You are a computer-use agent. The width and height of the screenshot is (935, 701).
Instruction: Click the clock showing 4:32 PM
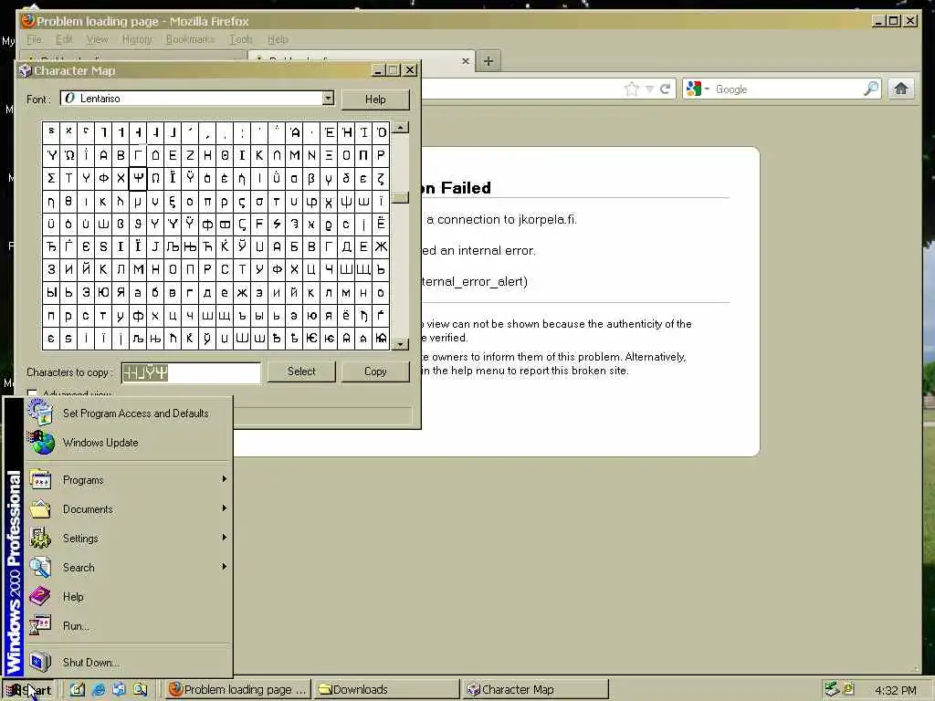[x=895, y=690]
